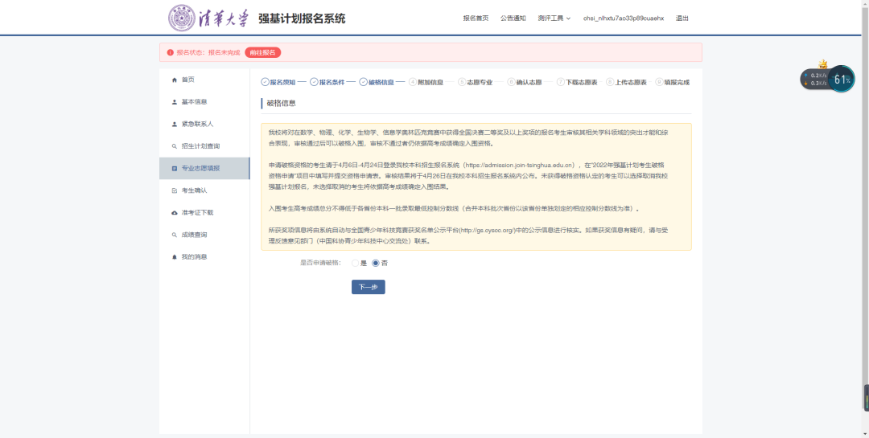The image size is (869, 438).
Task: Open 紧急联系人 in the sidebar
Action: tap(204, 124)
